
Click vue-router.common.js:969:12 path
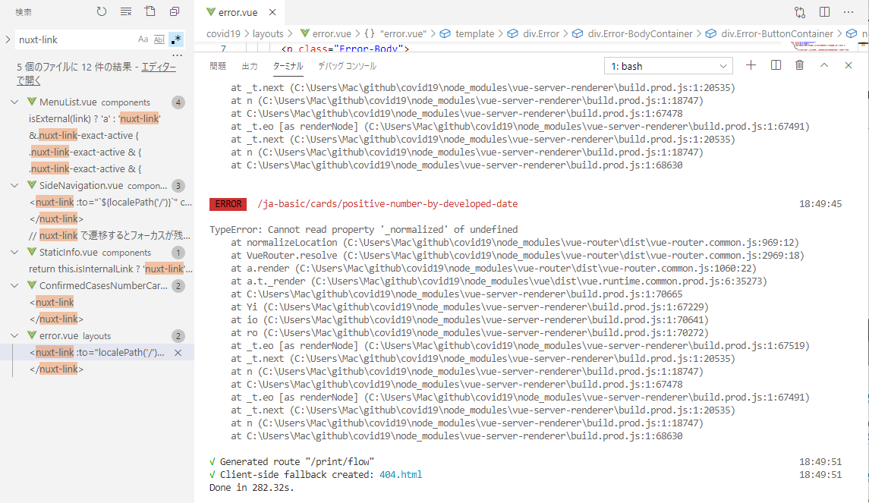(x=571, y=243)
